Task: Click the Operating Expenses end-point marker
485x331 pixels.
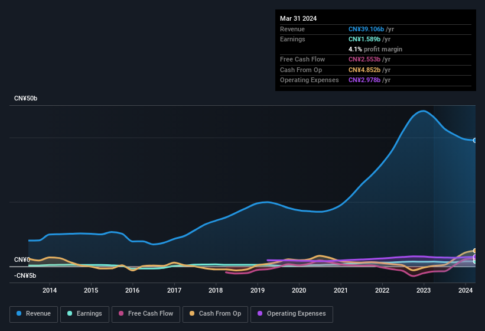Action: [475, 257]
